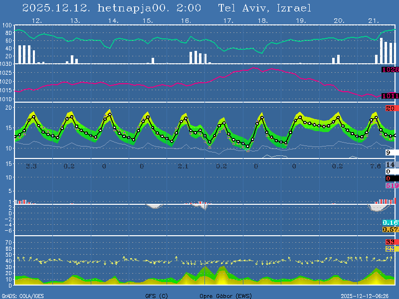The image size is (399, 299).
Task: Click the magenta 519 value box
Action: tap(392, 185)
